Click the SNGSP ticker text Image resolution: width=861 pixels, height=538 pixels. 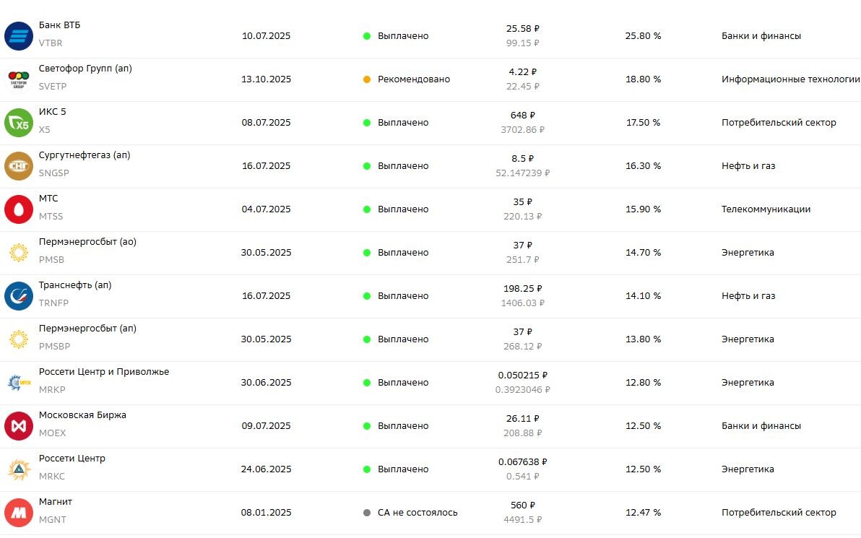(53, 173)
